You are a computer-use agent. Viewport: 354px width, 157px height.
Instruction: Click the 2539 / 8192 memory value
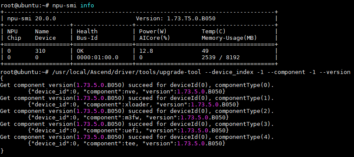tap(220, 58)
